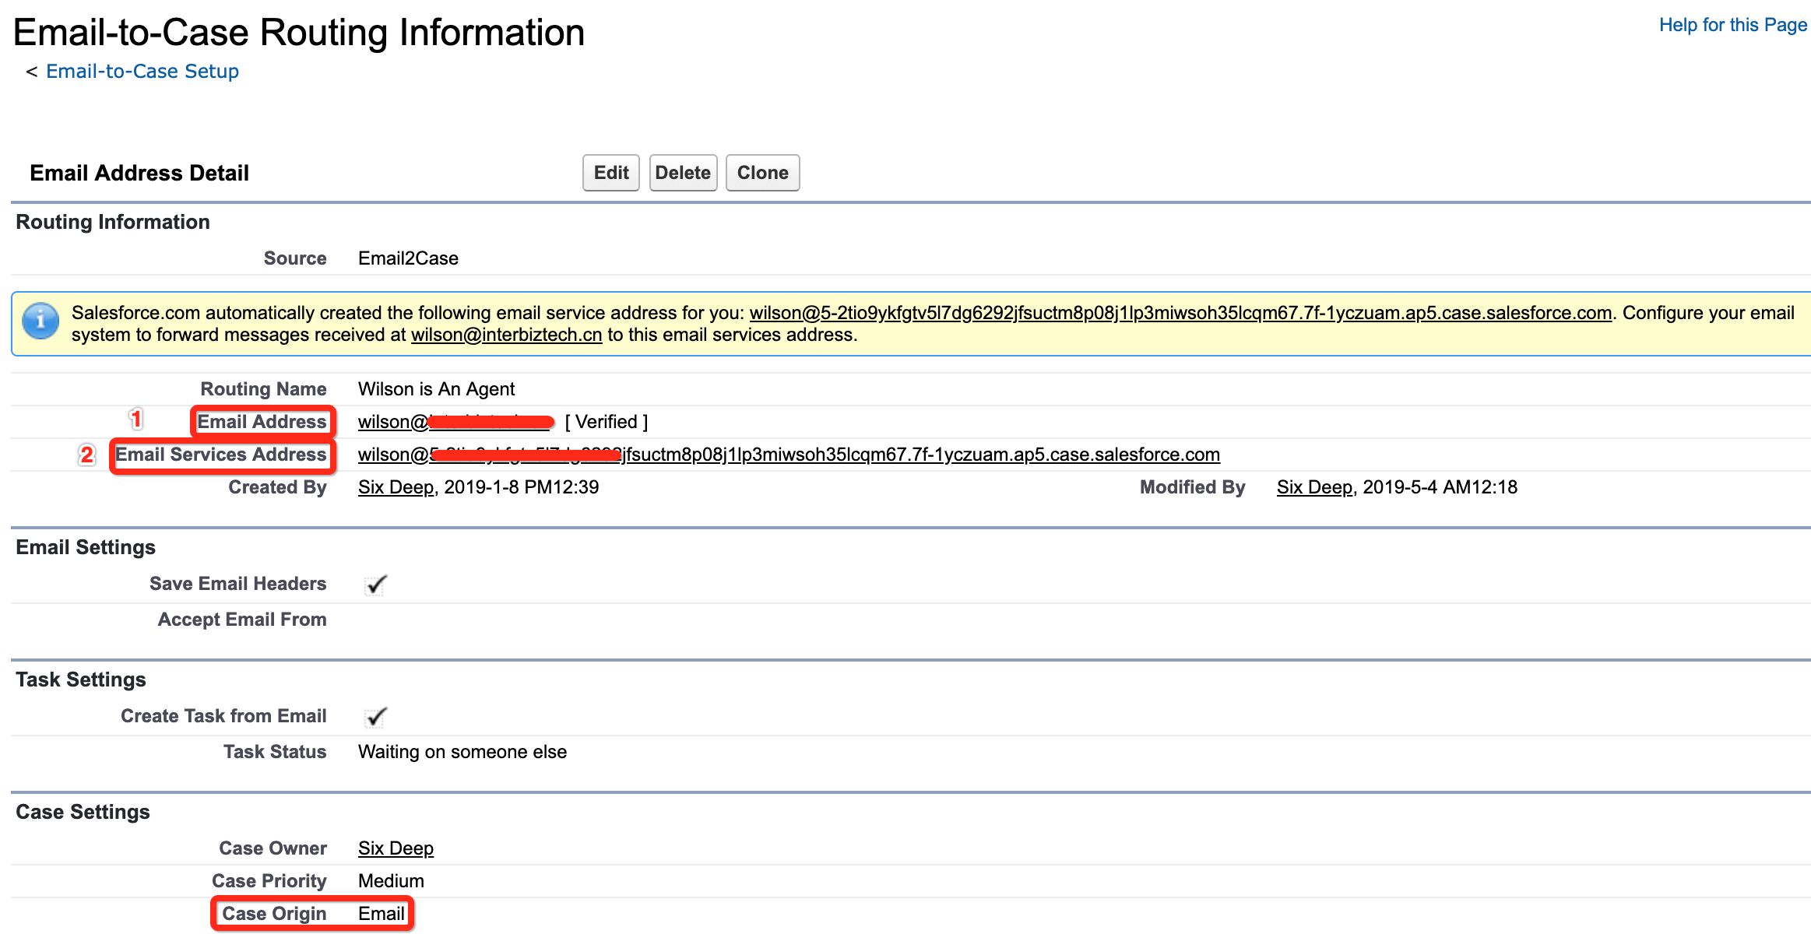1811x934 pixels.
Task: Open Six Deep link under Modified By
Action: pyautogui.click(x=1313, y=486)
